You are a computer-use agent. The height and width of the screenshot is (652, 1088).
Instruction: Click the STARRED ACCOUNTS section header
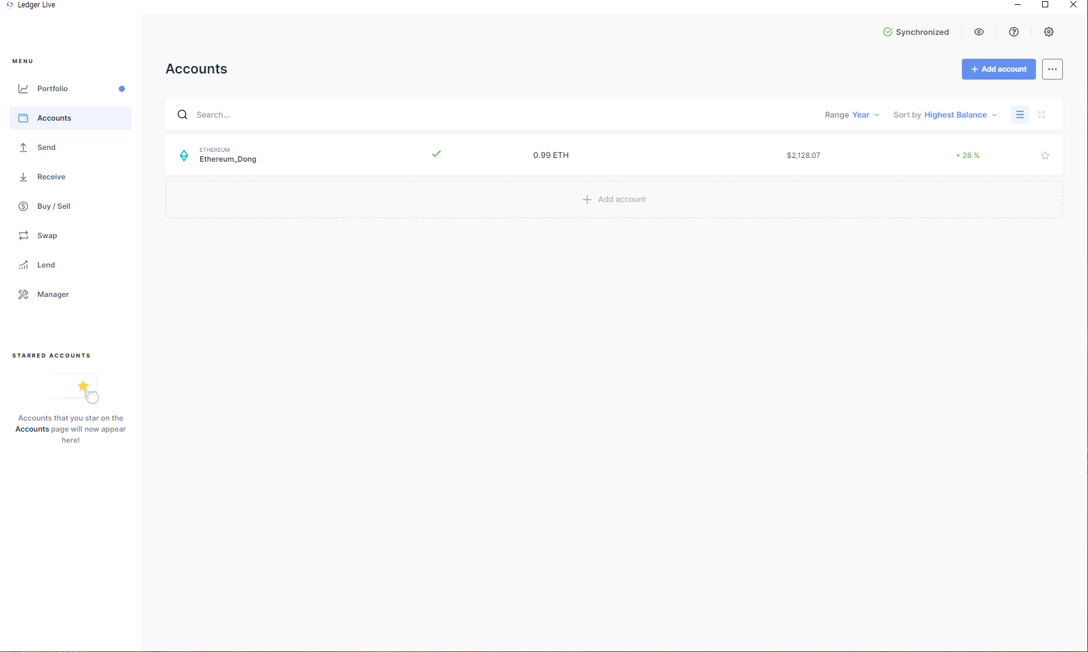51,356
